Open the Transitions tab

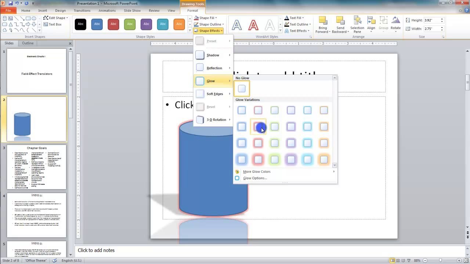(82, 11)
